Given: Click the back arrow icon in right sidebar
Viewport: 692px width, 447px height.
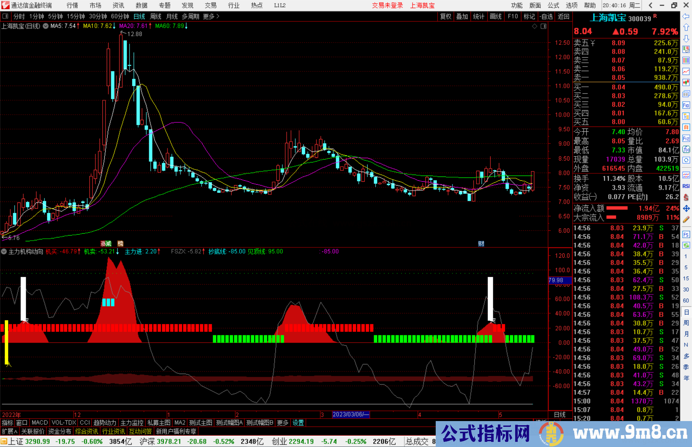Looking at the screenshot, I should [x=686, y=16].
